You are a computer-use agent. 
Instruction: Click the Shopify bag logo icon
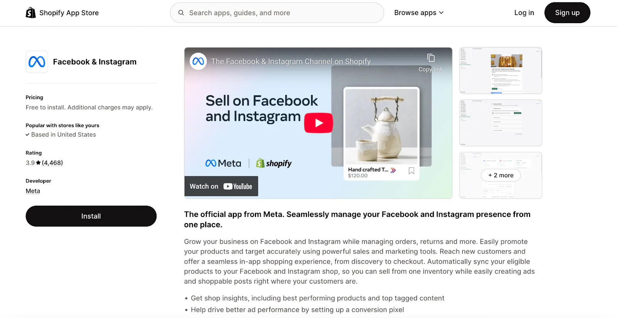pyautogui.click(x=30, y=13)
